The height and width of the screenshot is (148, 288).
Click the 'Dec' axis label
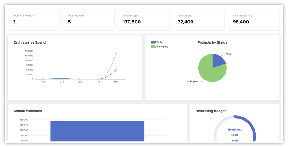tap(62, 82)
